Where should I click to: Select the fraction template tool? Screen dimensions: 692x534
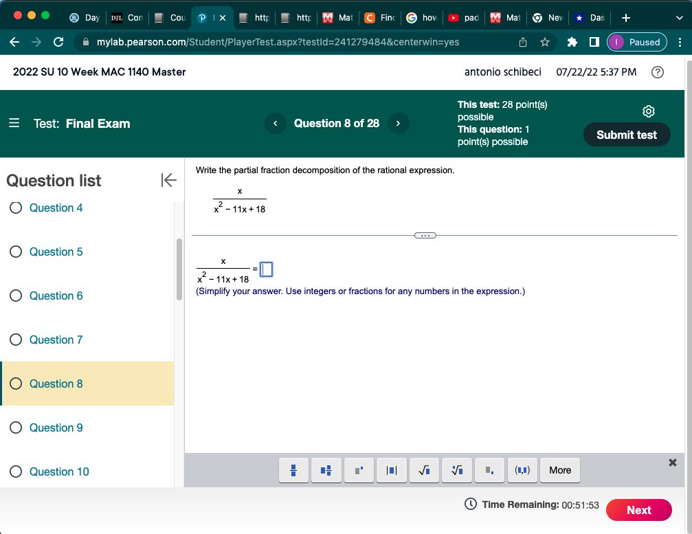[x=293, y=470]
